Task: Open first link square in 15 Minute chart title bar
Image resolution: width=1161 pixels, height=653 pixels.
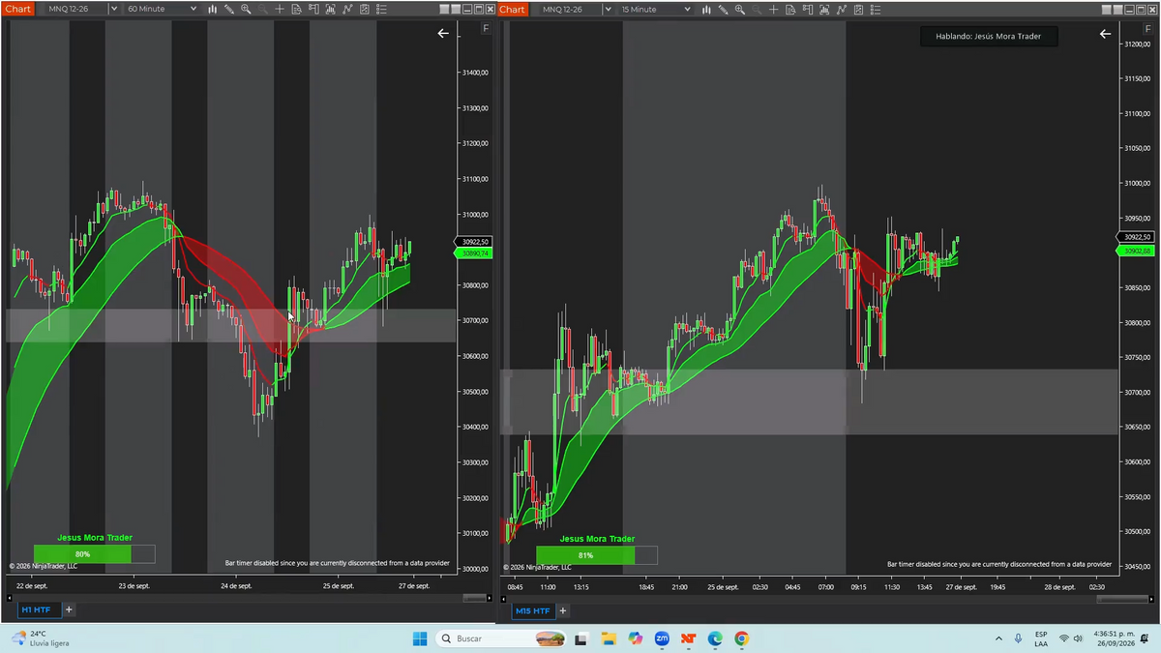Action: [1106, 9]
